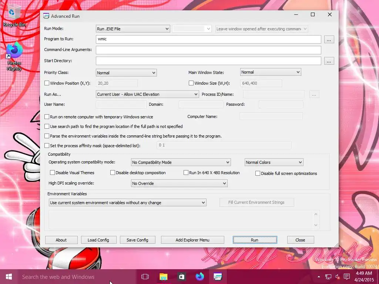Click Add Explorer Menu button
The width and height of the screenshot is (379, 284).
pyautogui.click(x=192, y=240)
